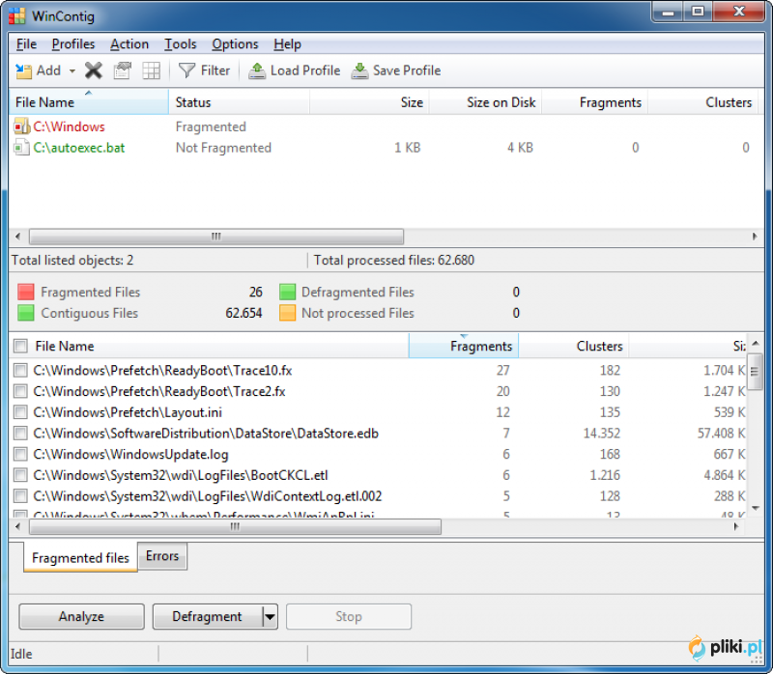Click the top list scroll left arrow

pyautogui.click(x=18, y=237)
